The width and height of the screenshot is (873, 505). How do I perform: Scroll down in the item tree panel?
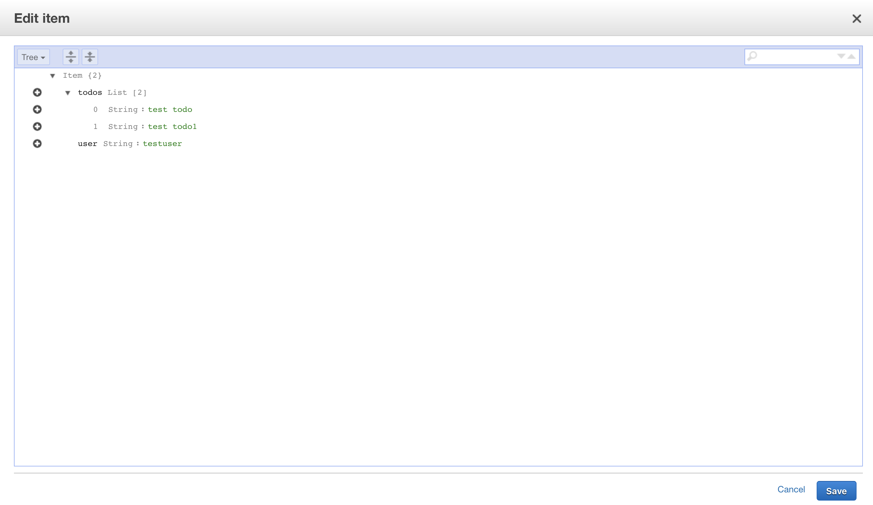tap(841, 57)
